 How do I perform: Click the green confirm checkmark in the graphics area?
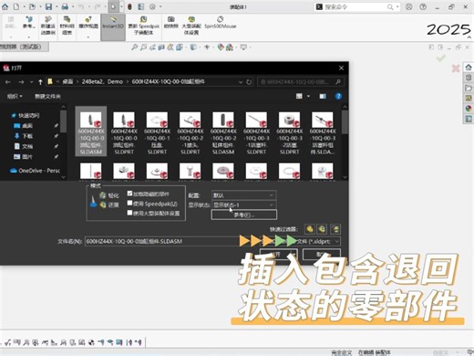tap(441, 58)
